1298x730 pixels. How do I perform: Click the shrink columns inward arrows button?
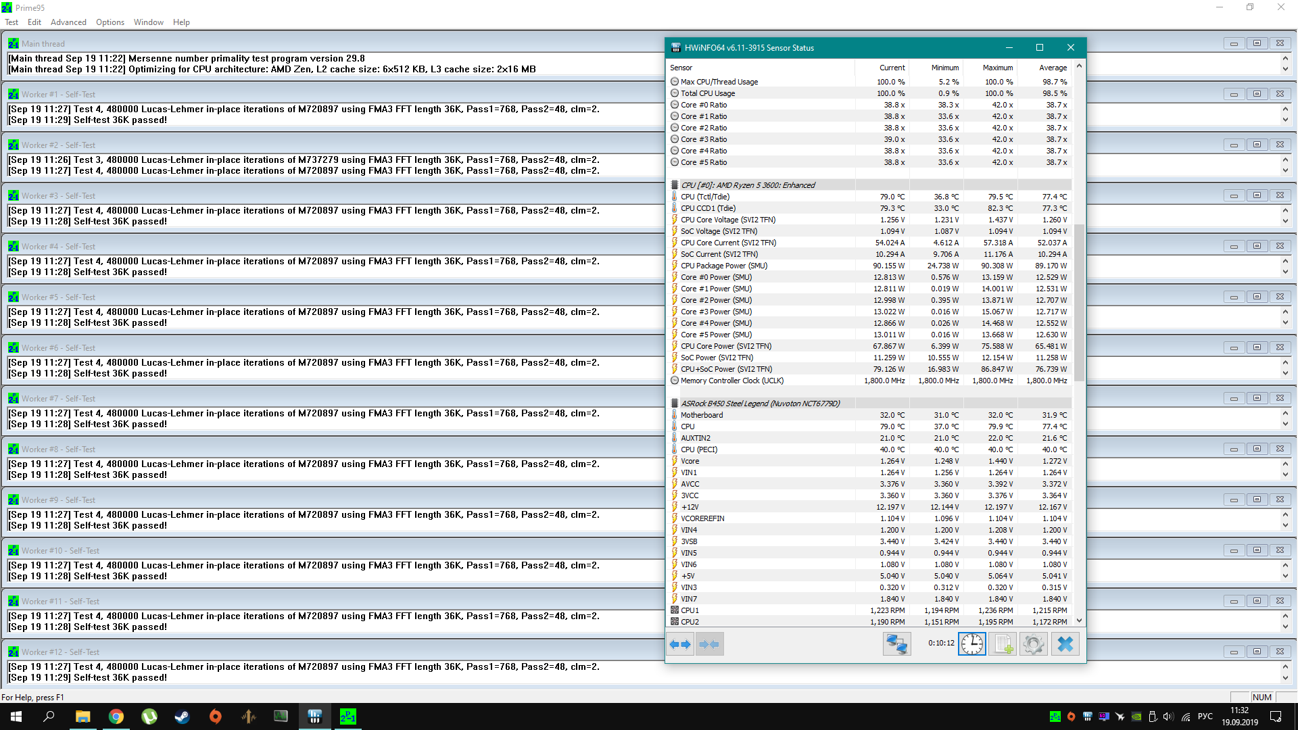709,644
